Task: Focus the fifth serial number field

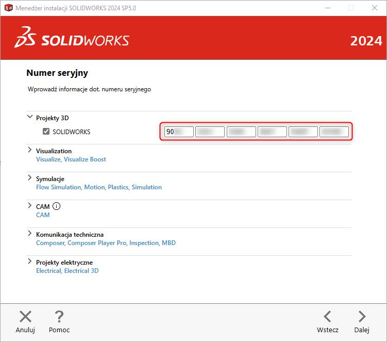Action: click(x=303, y=132)
